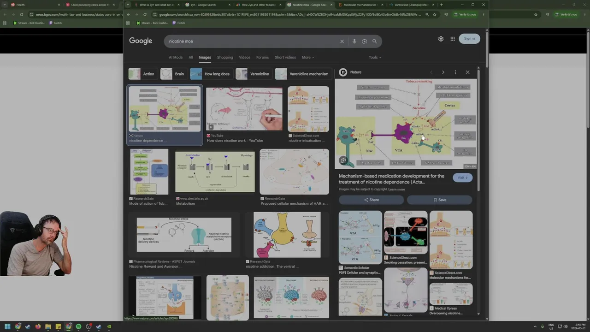590x332 pixels.
Task: Go to next image in preview panel
Action: click(443, 72)
